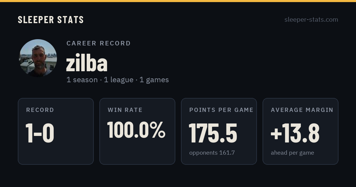Screen dimensions: 356x187
Task: Click the POINTS PER GAME label text
Action: [x=221, y=110]
